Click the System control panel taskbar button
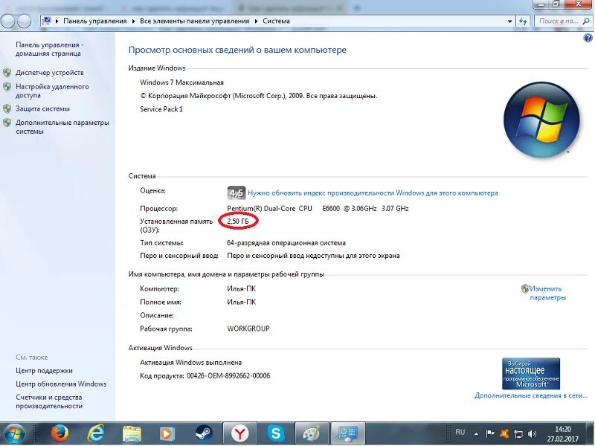 click(348, 433)
